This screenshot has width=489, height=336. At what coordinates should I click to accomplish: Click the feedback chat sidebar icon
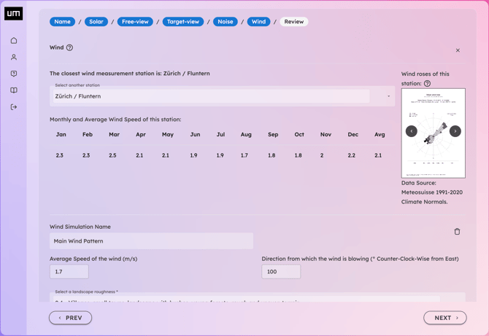pos(14,74)
